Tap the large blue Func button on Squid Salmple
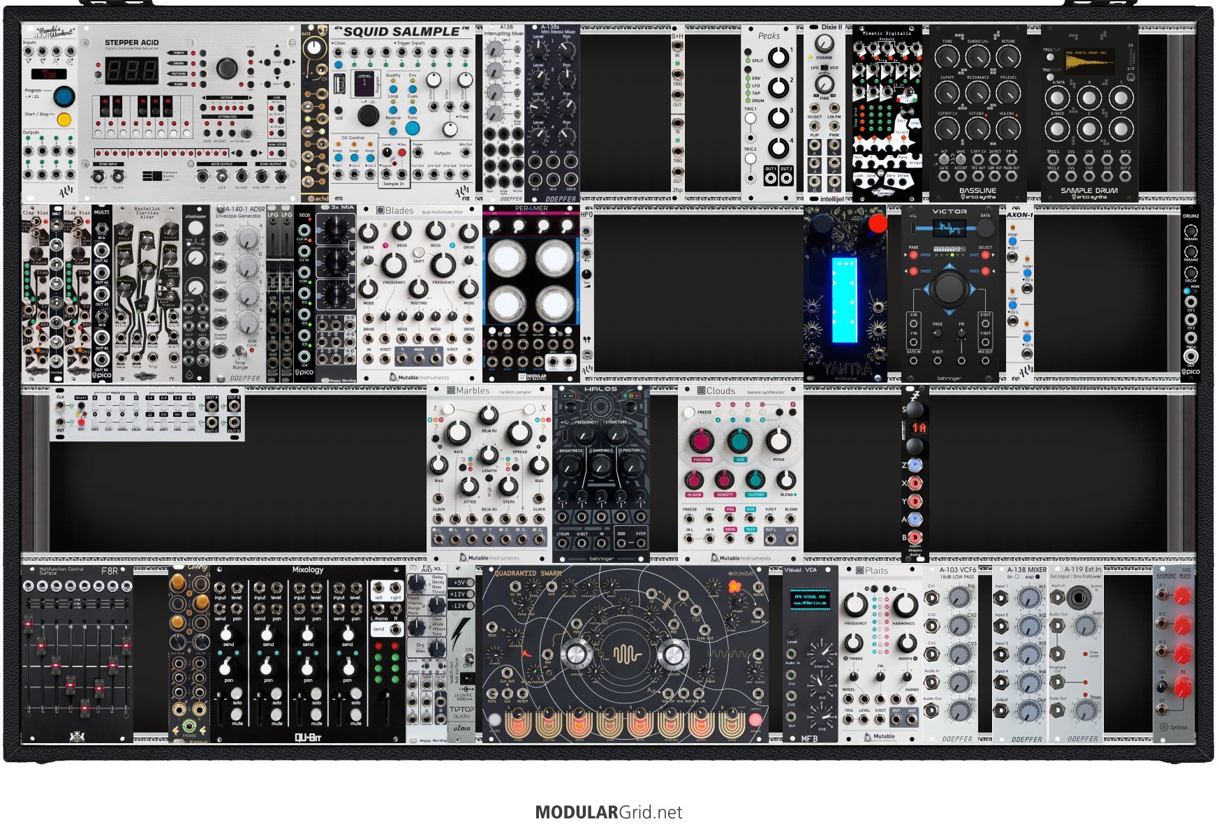 [413, 128]
